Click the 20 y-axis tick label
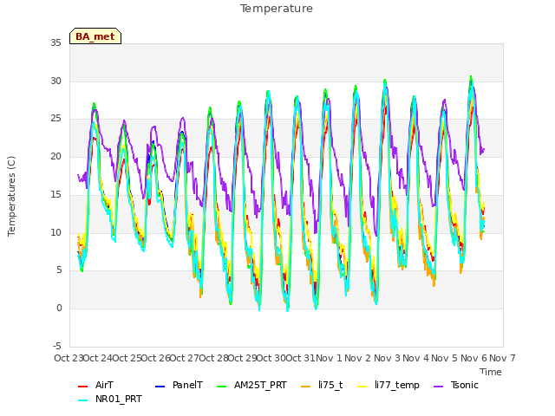Image resolution: width=555 pixels, height=416 pixels. (55, 156)
